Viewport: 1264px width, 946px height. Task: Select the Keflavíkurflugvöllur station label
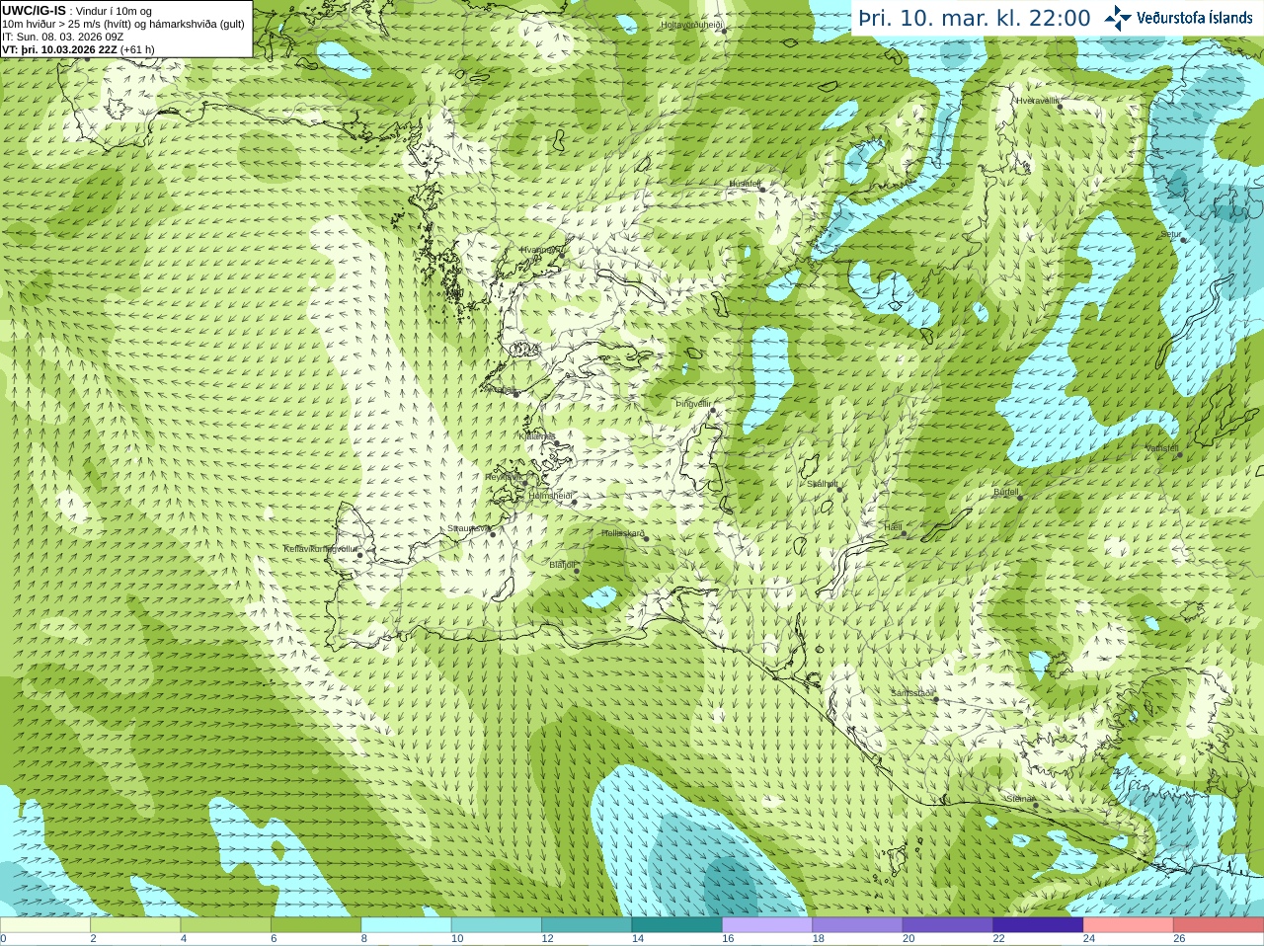coord(319,548)
